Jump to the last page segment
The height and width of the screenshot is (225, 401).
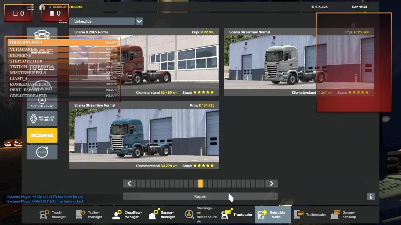point(262,183)
